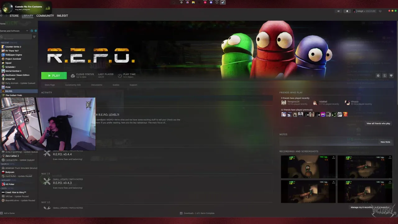
Task: Open the Discord icon in top dock
Action: (x=211, y=2)
